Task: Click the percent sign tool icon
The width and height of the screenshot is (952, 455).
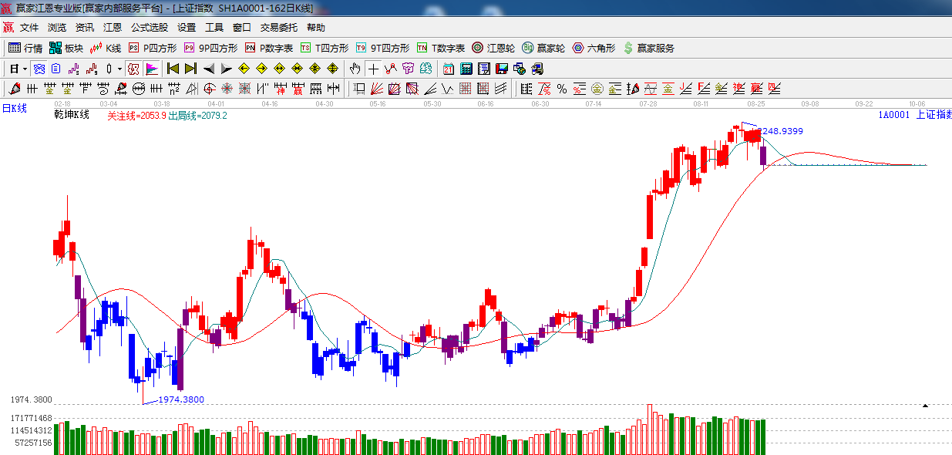Action: point(562,89)
